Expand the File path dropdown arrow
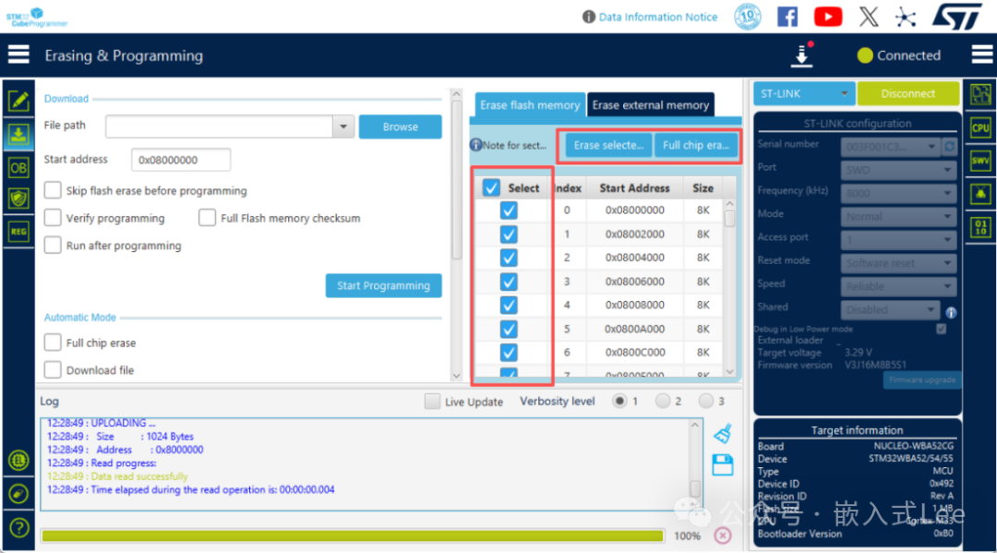The image size is (997, 553). [343, 126]
